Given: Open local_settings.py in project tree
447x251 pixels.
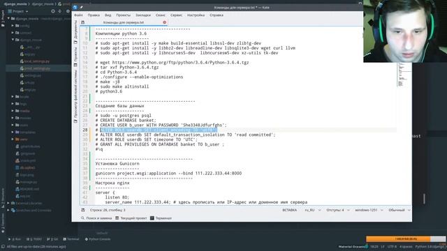Looking at the screenshot, I should [35, 61].
